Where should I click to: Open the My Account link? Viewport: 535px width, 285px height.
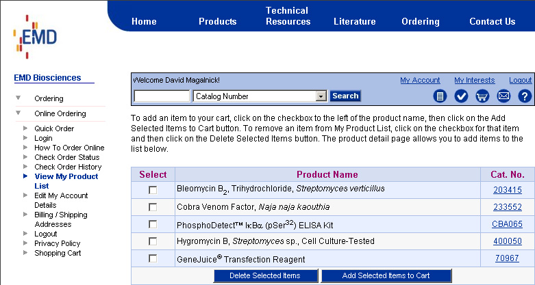pyautogui.click(x=420, y=81)
